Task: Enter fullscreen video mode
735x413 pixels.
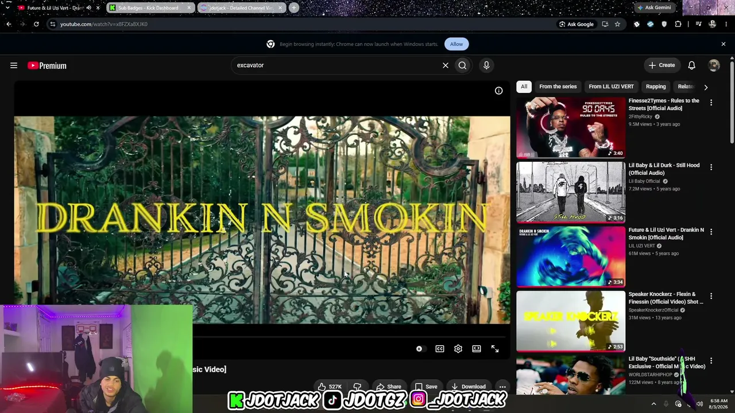Action: [x=495, y=349]
